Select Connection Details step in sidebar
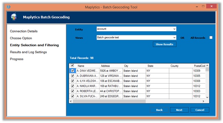The image size is (223, 123). tap(24, 31)
